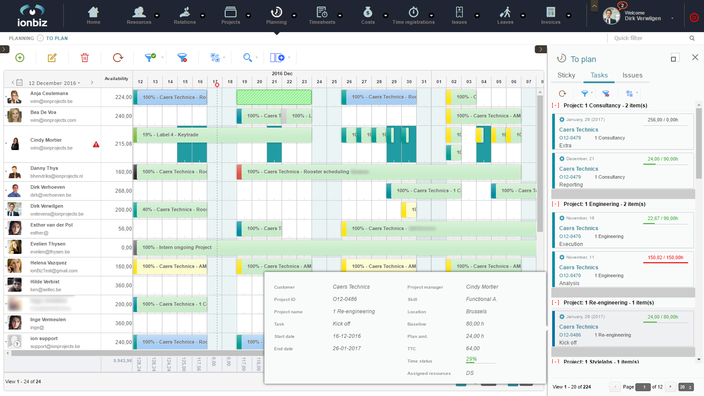Click the grouping structure toolbar icon
Screen dimensions: 704x396
pos(215,58)
